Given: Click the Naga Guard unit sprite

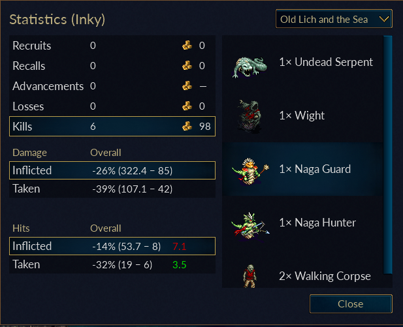Looking at the screenshot, I should pyautogui.click(x=250, y=172).
